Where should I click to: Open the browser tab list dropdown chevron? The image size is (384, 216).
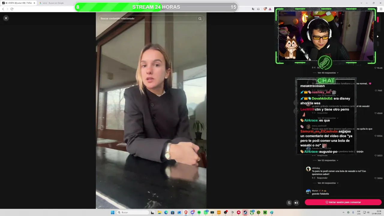click(361, 3)
